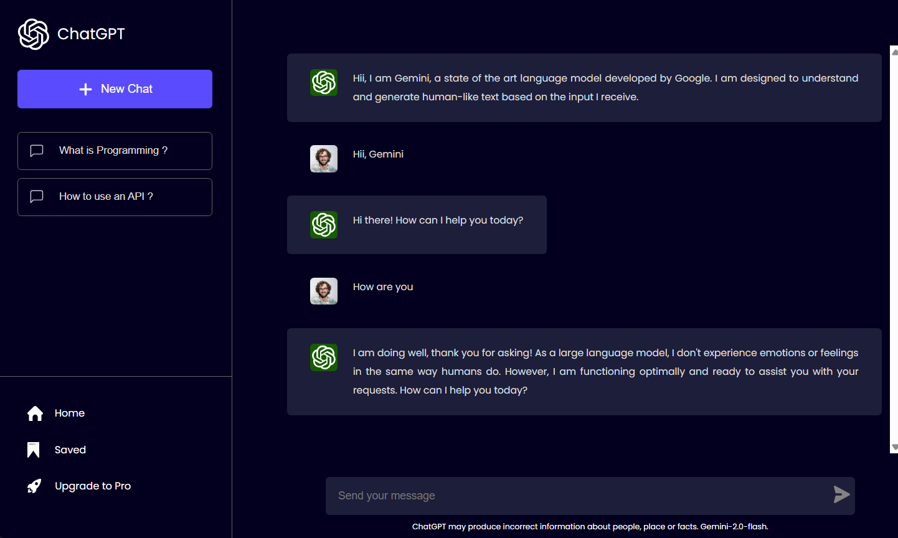
Task: Click the chat bubble icon beside How to use an API
Action: coord(37,197)
